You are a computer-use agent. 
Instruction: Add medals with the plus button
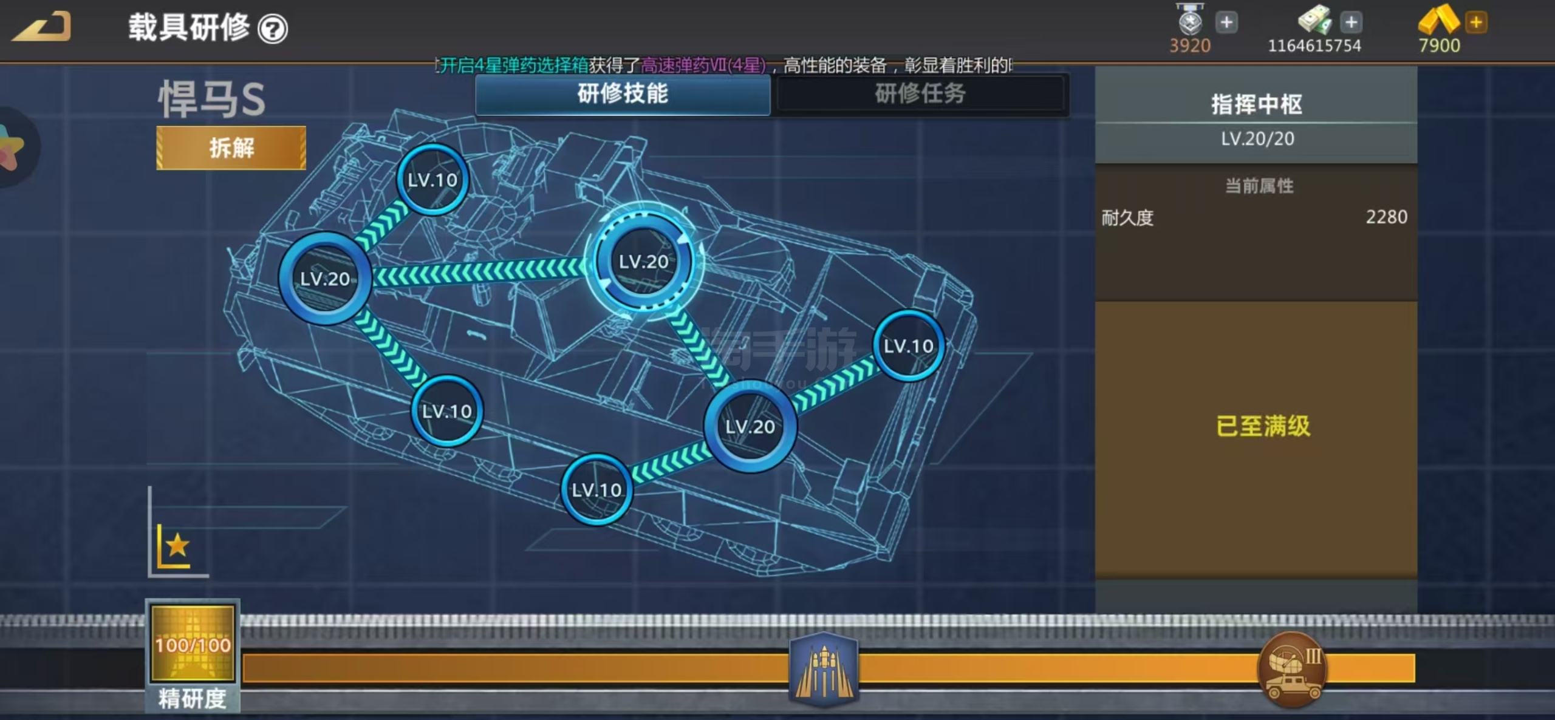1226,22
